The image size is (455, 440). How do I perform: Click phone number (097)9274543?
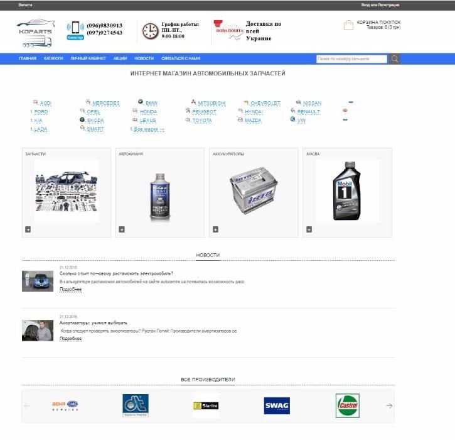[x=105, y=33]
